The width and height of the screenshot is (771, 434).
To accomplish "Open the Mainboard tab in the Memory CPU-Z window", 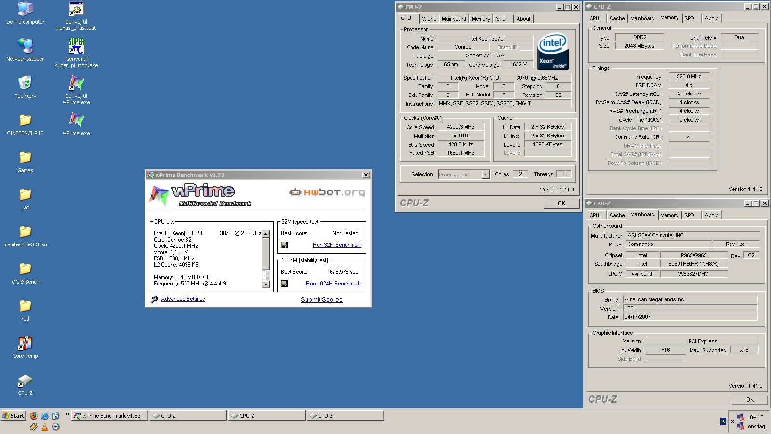I will tap(642, 18).
